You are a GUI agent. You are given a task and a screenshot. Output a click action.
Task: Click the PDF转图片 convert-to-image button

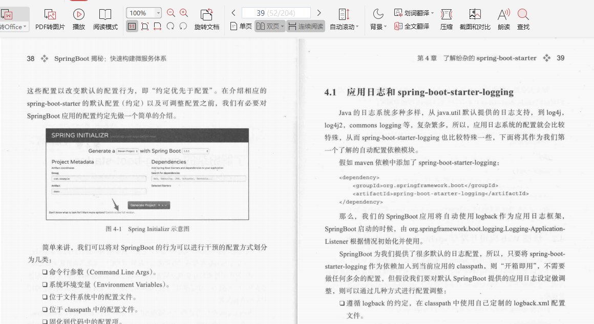50,19
